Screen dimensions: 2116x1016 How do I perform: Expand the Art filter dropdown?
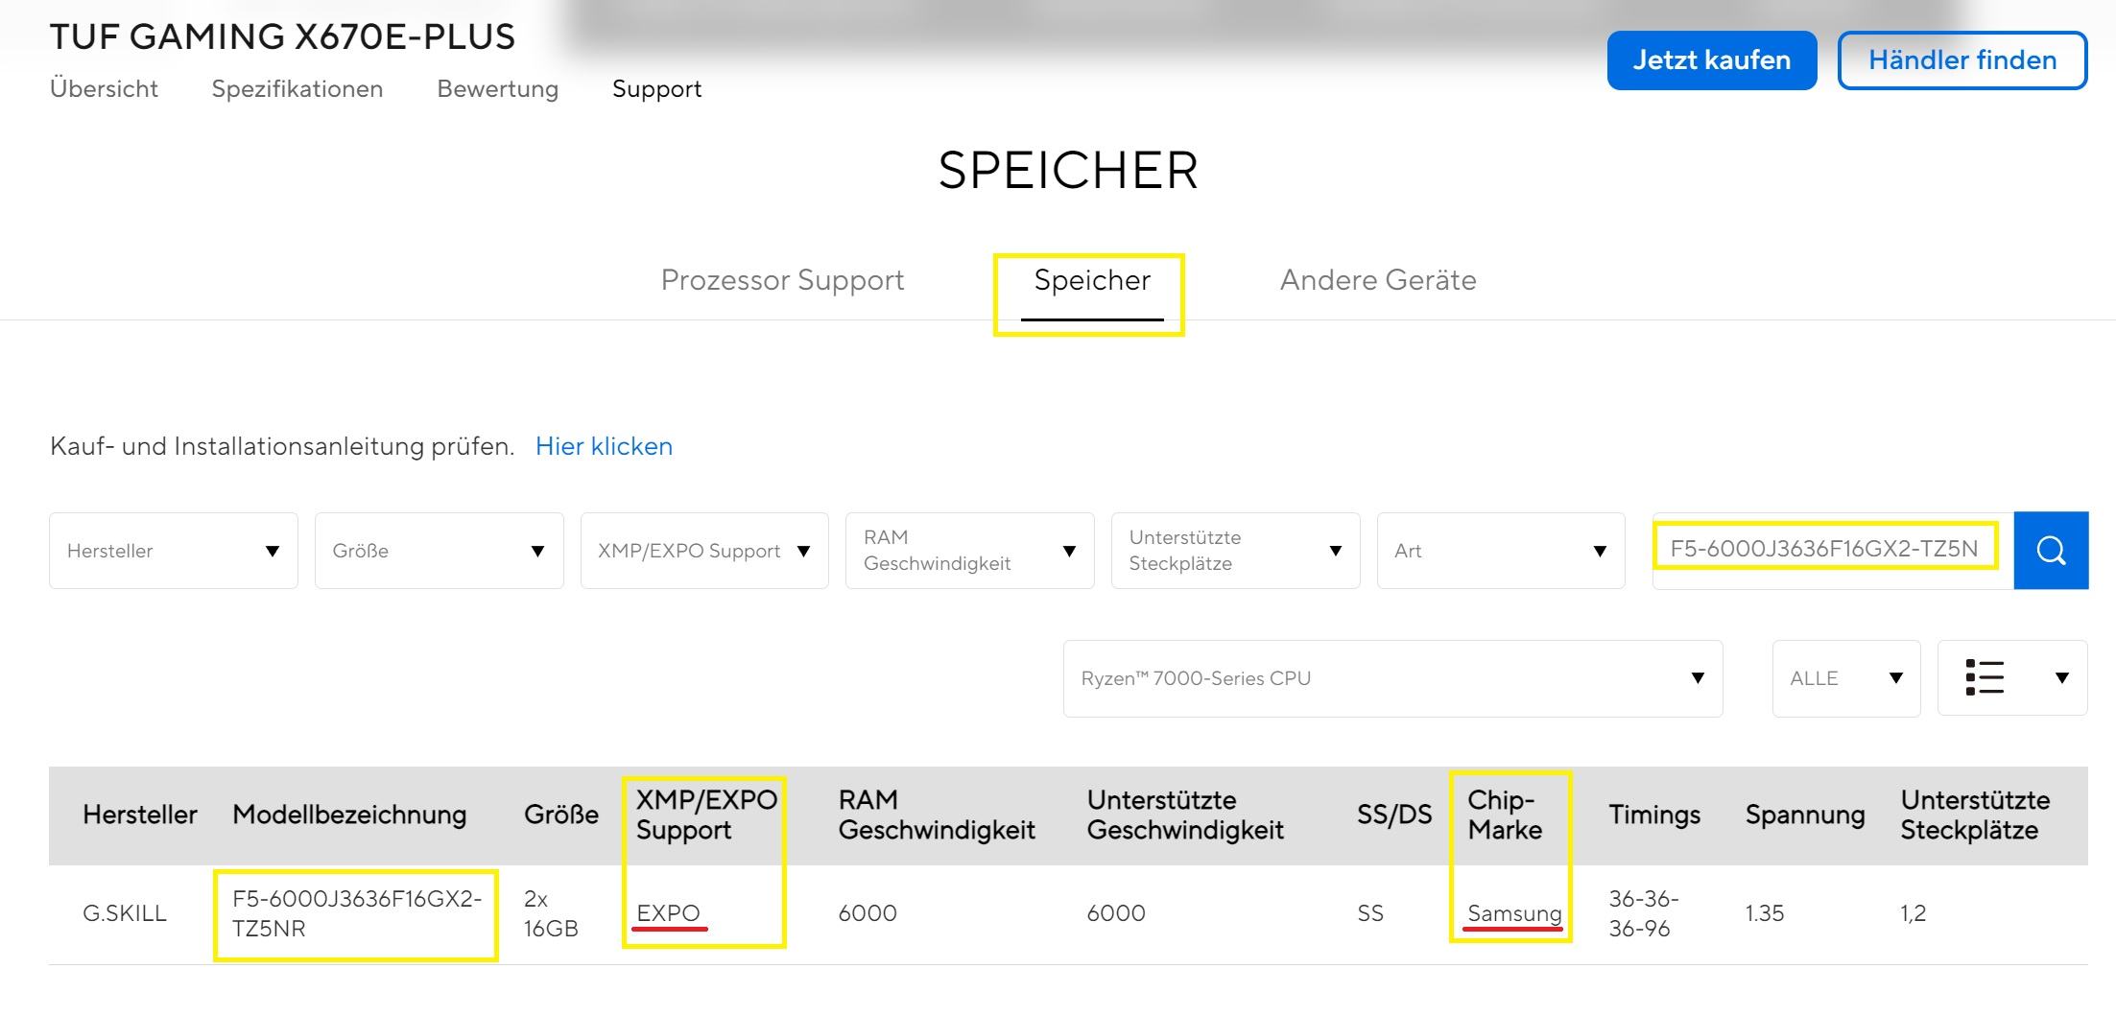(1500, 551)
